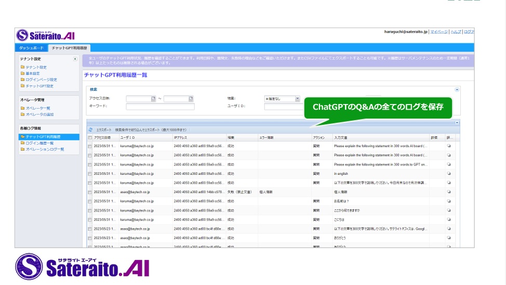Viewport: 506px width, 285px height.
Task: Collapse the 検索 panel with its arrow
Action: (x=457, y=89)
